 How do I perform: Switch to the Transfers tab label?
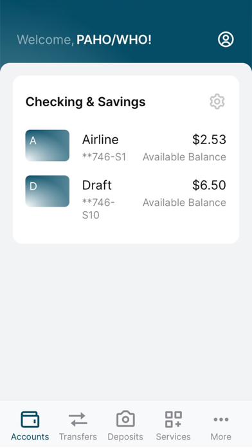pos(78,436)
